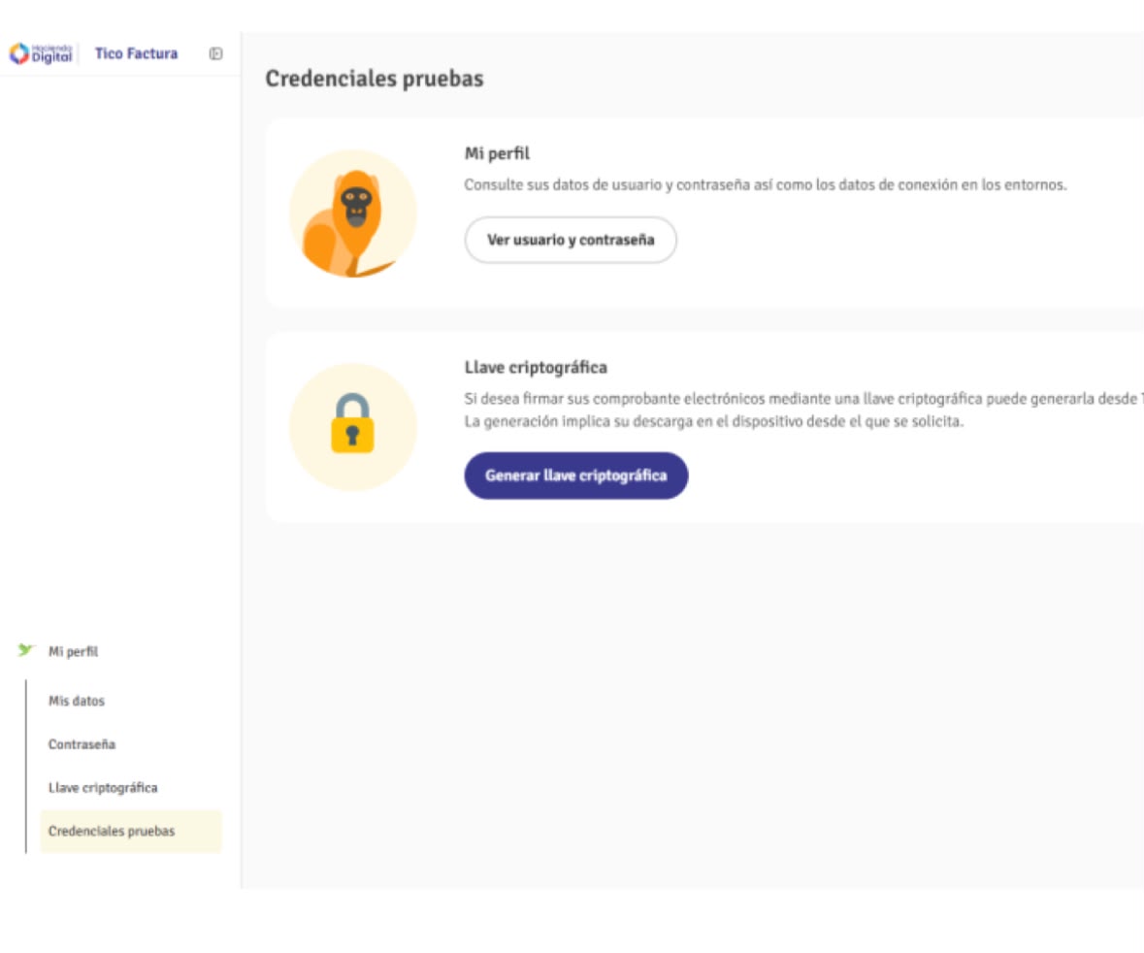Viewport: 1144px width, 953px height.
Task: Click the Mi perfil description text
Action: click(766, 185)
